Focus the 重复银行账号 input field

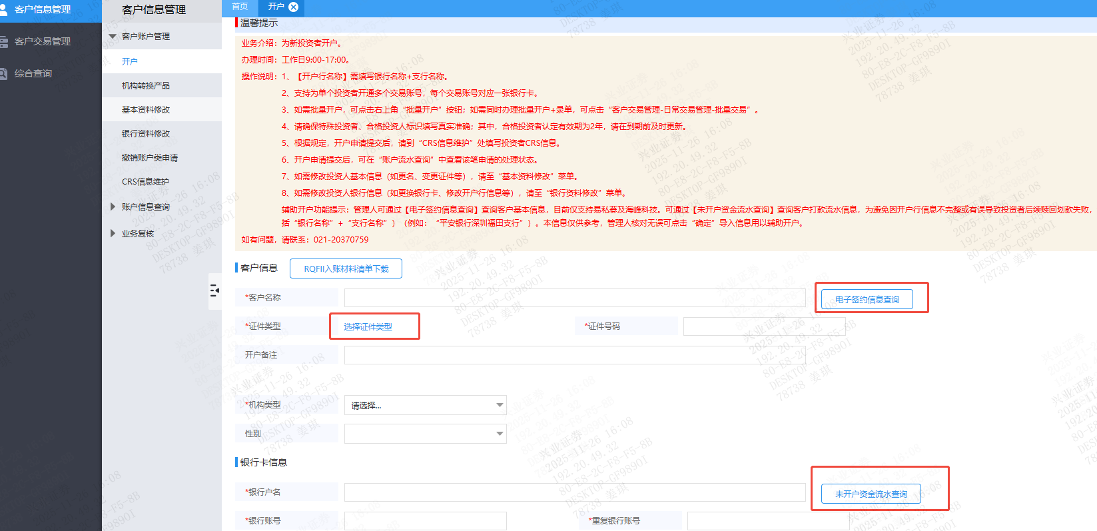pyautogui.click(x=768, y=520)
